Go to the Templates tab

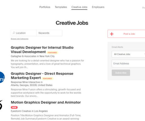(x=61, y=7)
